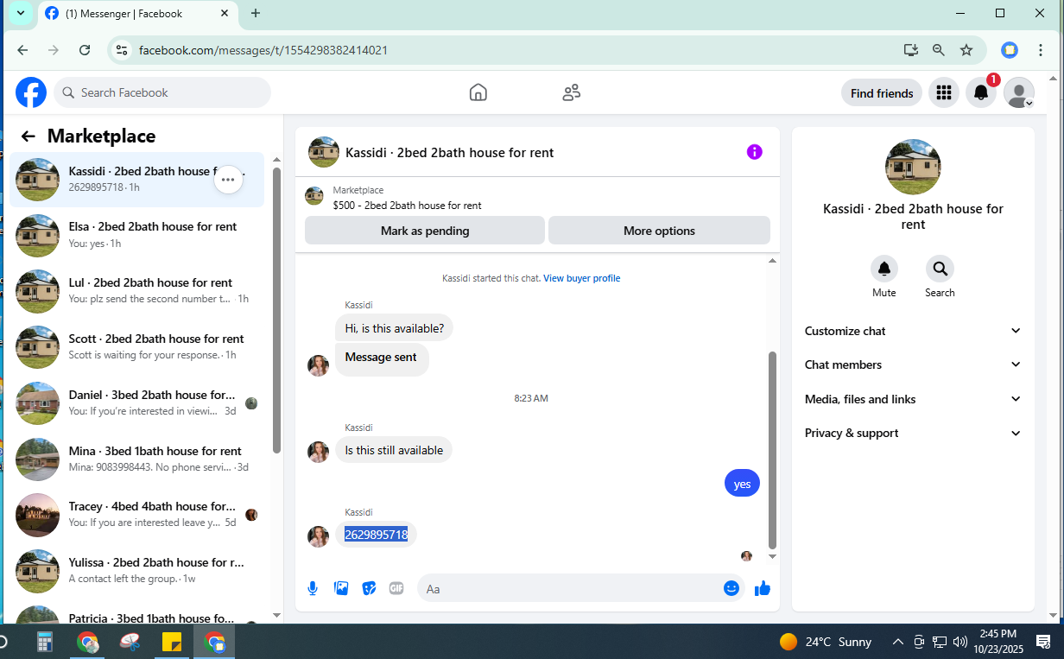Select the Messenger Facebook browser tab
Image resolution: width=1064 pixels, height=659 pixels.
[x=138, y=14]
